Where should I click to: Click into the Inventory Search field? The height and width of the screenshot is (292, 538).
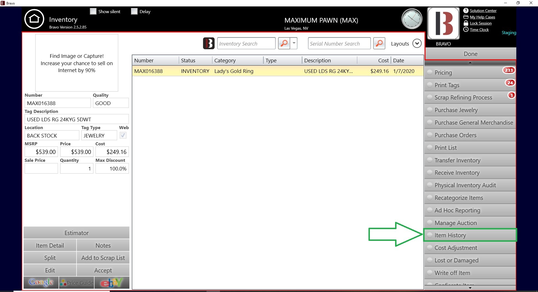click(x=246, y=43)
